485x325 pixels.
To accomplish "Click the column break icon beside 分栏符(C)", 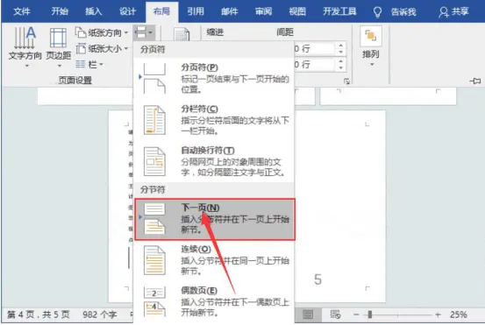I will click(x=154, y=120).
